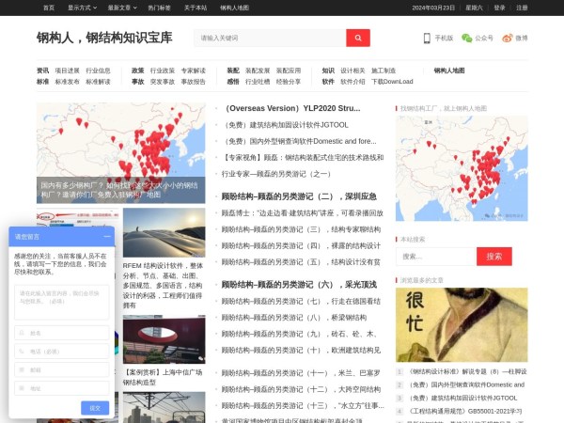The width and height of the screenshot is (564, 423).
Task: Open the 事故报告 sub-category
Action: click(193, 82)
